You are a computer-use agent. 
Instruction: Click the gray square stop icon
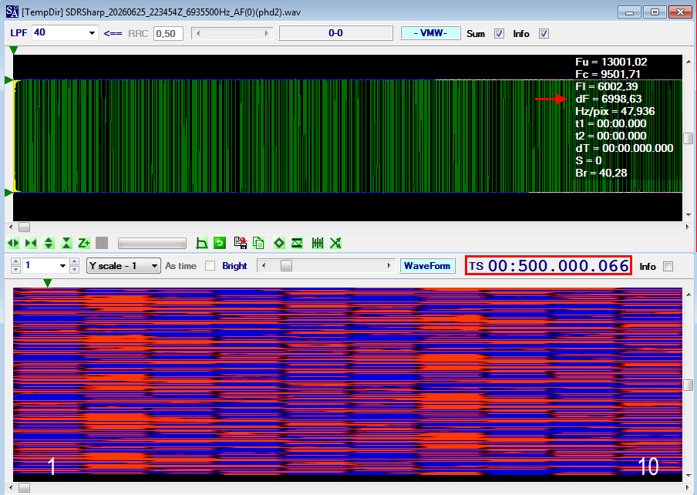[102, 243]
